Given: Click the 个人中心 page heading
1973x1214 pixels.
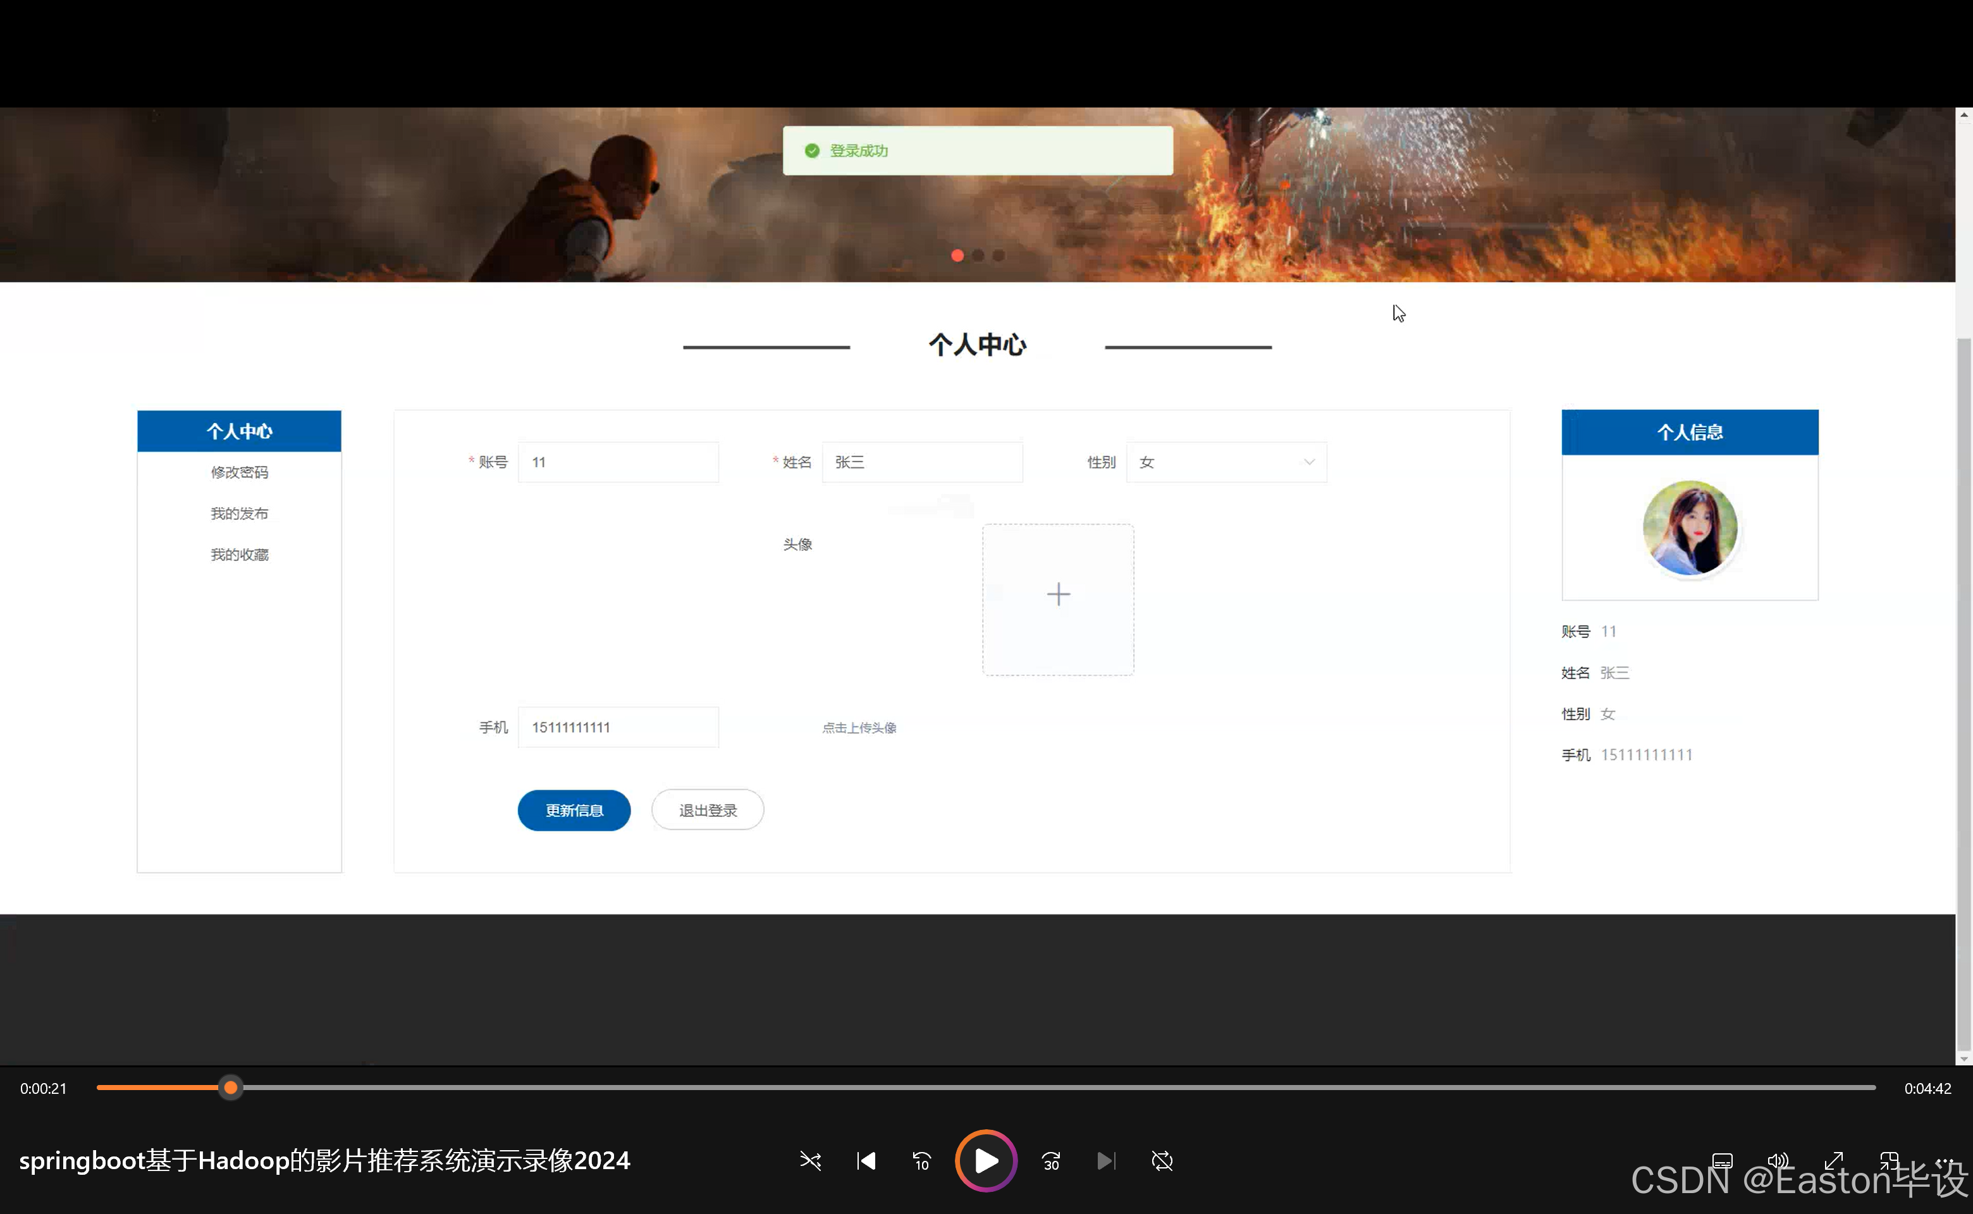Looking at the screenshot, I should point(977,345).
